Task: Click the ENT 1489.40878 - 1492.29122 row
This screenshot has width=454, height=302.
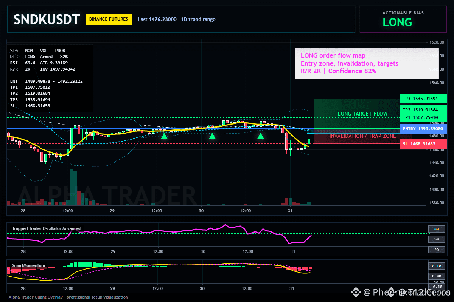Action: pyautogui.click(x=46, y=81)
